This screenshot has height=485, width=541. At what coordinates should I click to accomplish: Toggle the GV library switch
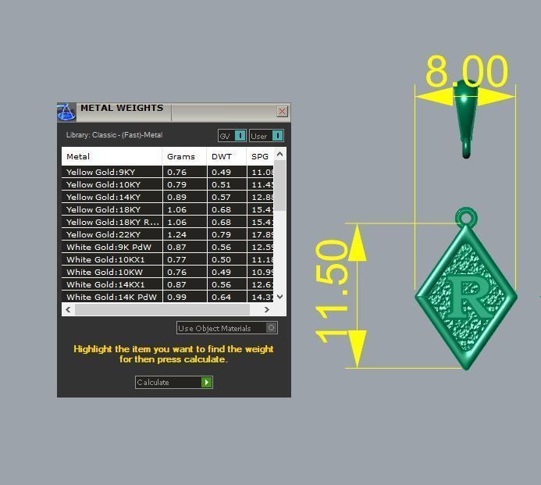point(232,136)
